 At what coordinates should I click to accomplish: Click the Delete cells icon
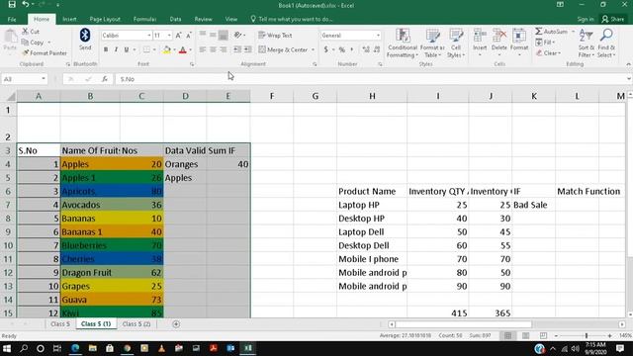499,36
